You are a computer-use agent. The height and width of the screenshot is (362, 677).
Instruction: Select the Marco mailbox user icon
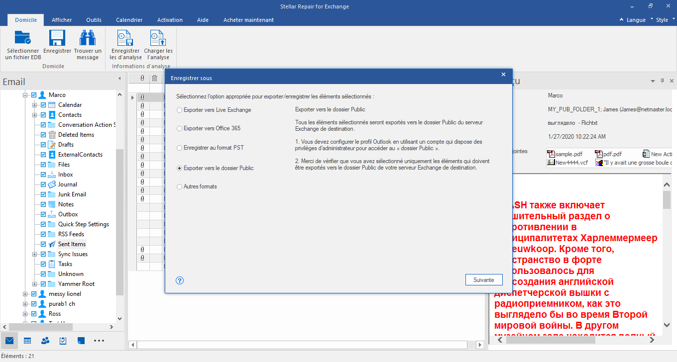(42, 95)
